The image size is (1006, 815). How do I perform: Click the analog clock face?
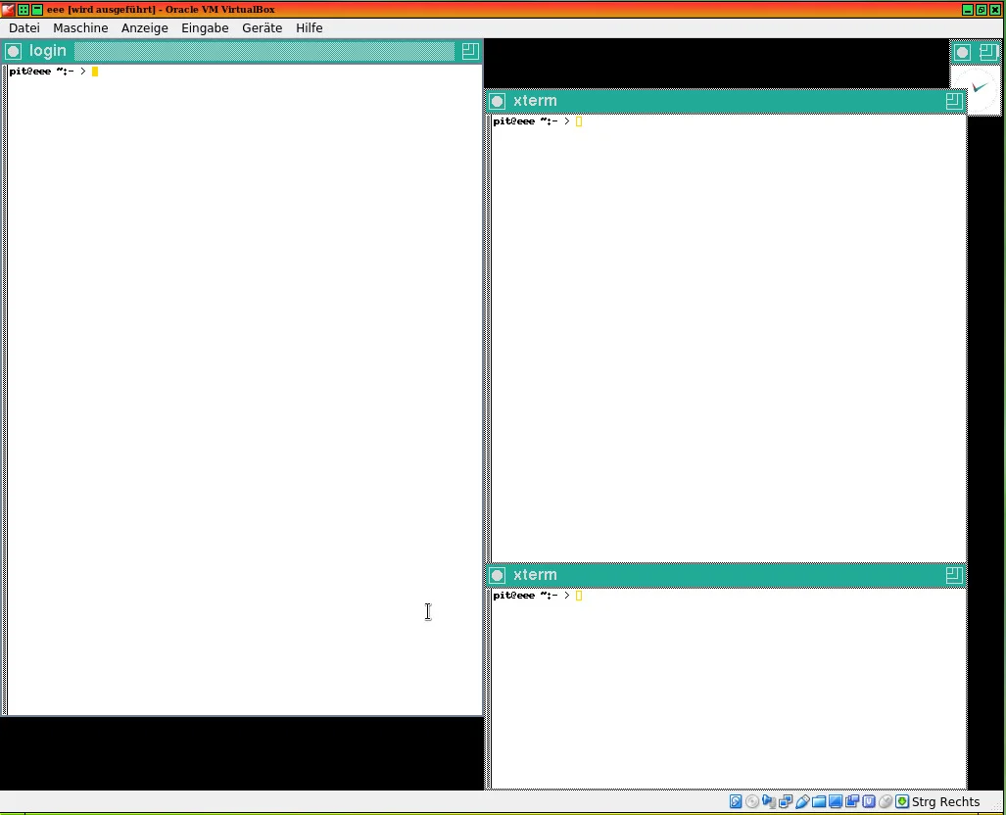[x=976, y=90]
